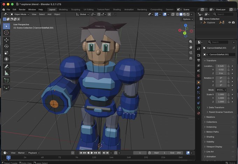Open the viewport Add menu
The image size is (238, 164).
pos(49,14)
